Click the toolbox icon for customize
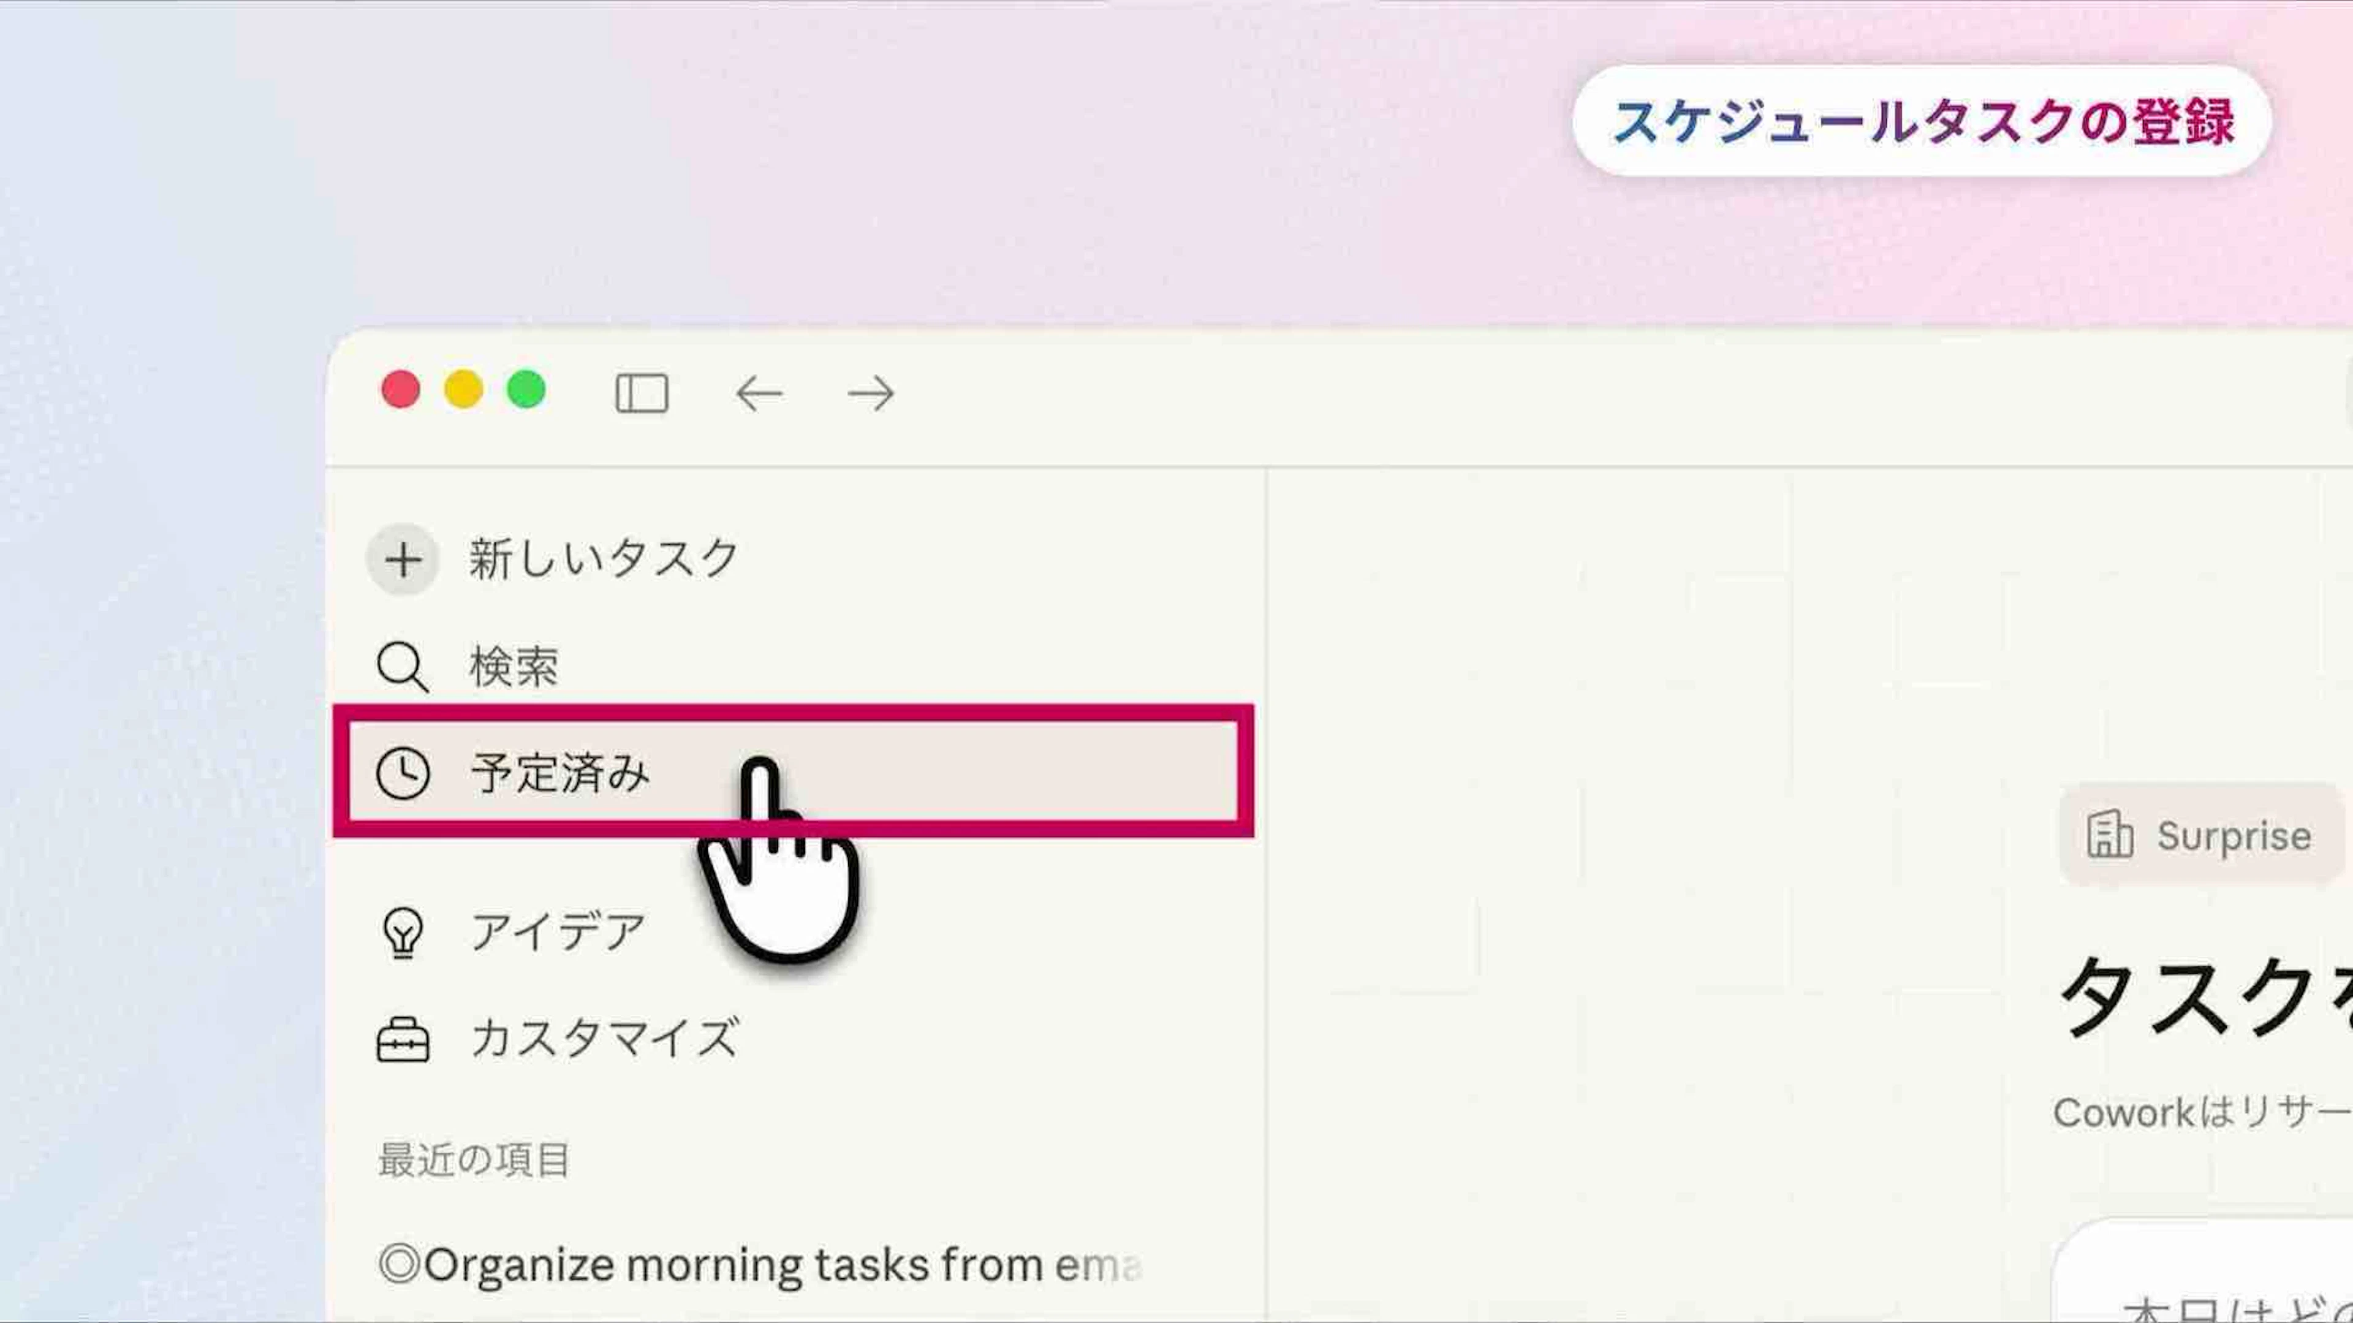This screenshot has height=1323, width=2353. click(403, 1040)
